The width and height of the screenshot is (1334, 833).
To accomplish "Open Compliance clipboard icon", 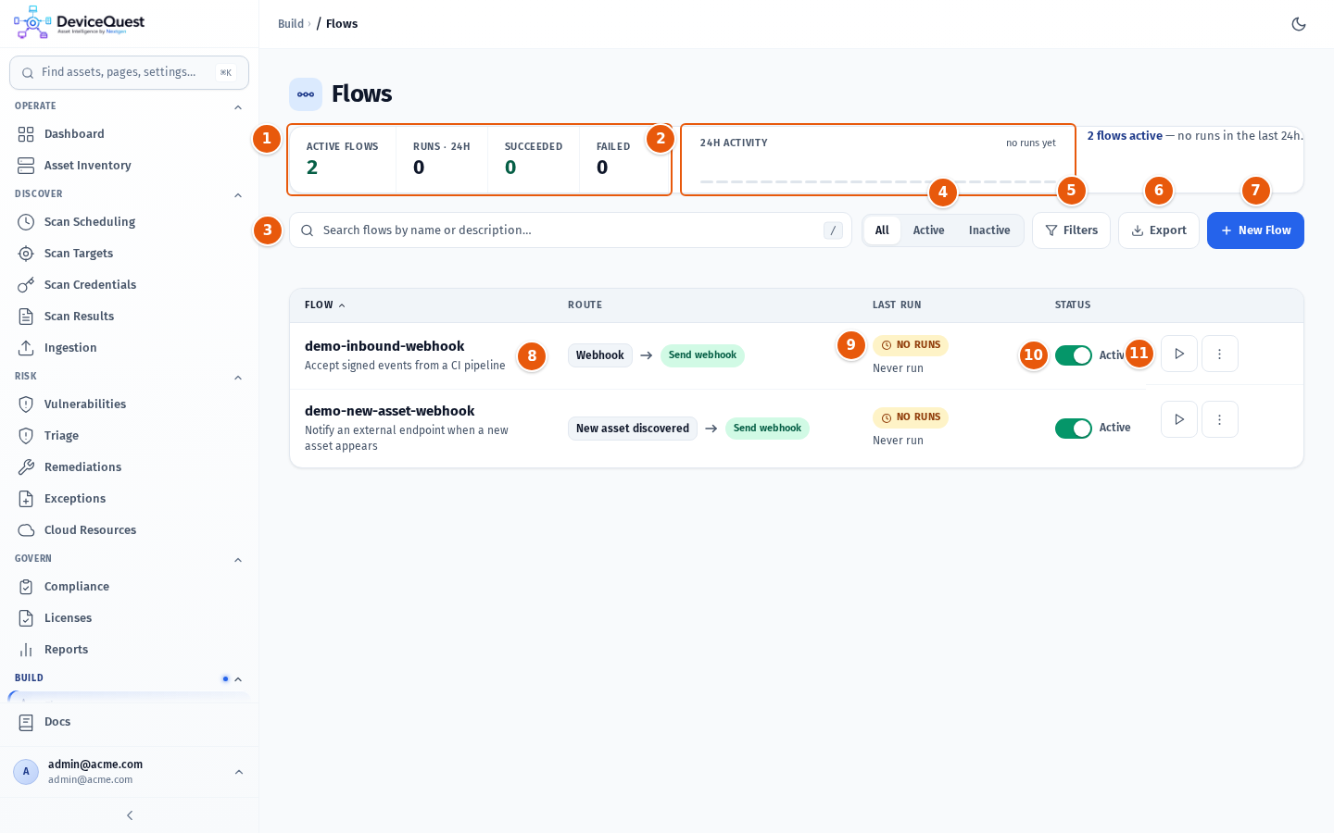I will [26, 587].
